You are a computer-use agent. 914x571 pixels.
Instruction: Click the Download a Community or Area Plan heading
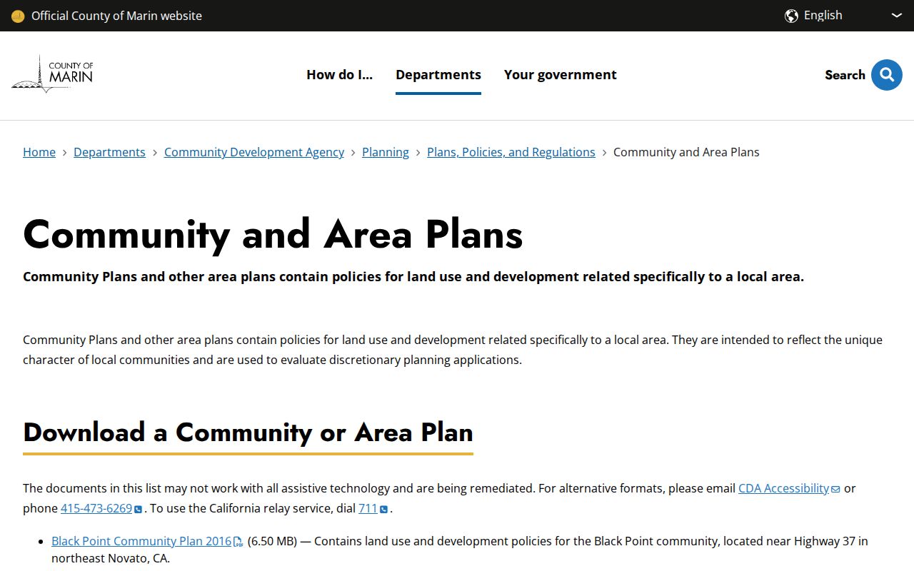[248, 433]
